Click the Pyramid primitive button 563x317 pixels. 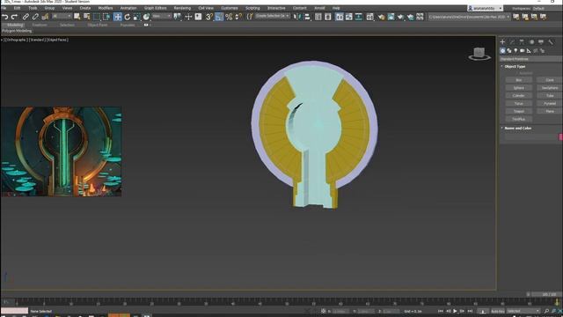tap(550, 104)
